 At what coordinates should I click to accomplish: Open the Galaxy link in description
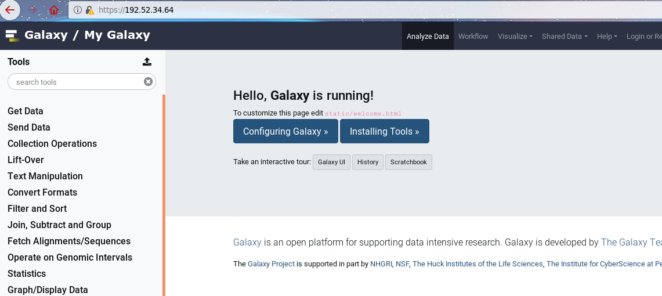247,243
